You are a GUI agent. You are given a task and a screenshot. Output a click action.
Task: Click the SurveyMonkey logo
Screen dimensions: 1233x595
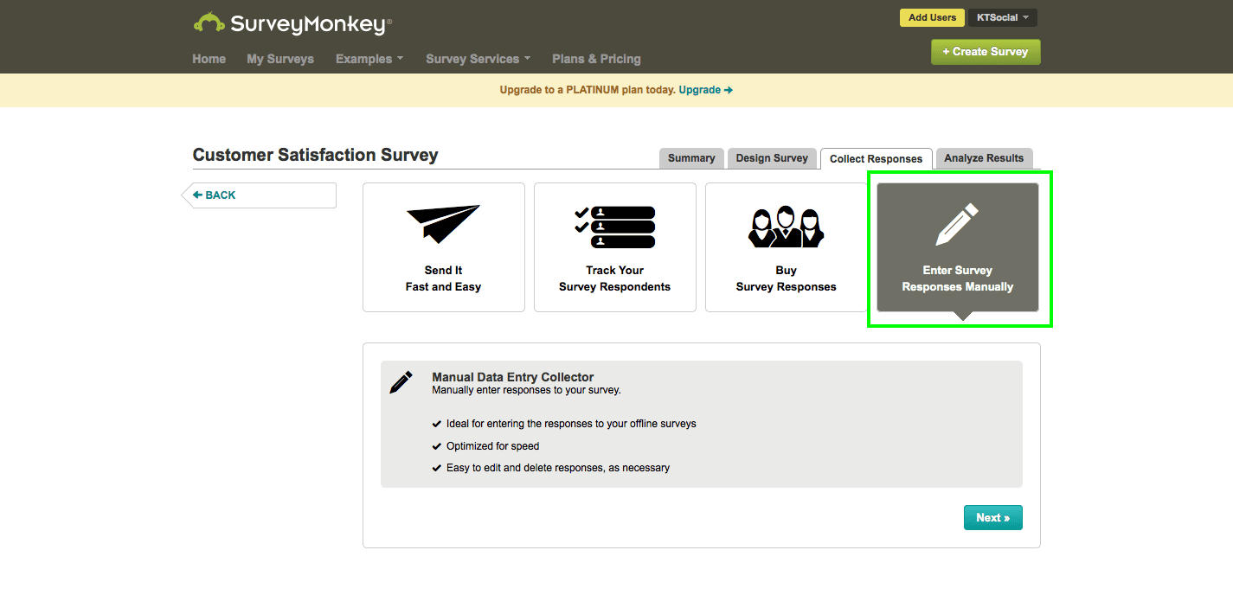pos(292,23)
